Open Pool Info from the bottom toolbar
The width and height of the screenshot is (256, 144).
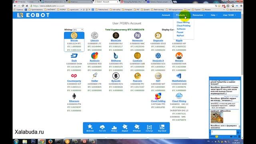[102, 128]
